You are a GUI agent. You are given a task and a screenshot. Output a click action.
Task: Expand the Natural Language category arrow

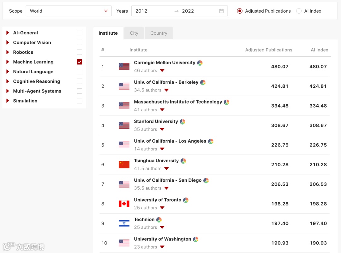tap(8, 72)
